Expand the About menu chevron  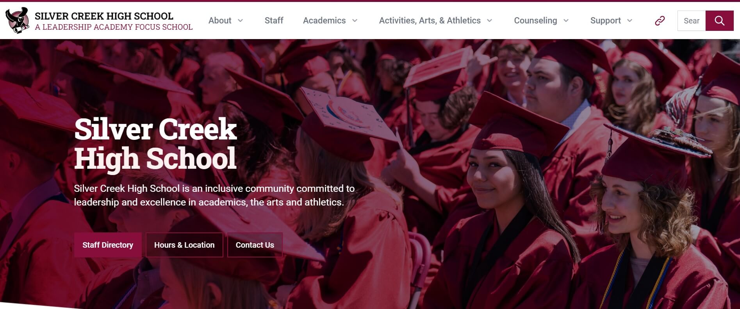tap(241, 21)
